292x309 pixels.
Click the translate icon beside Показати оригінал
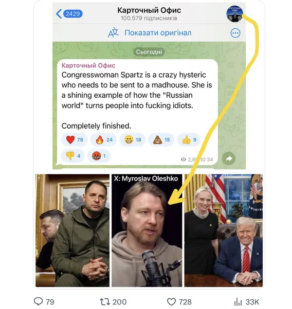click(x=113, y=33)
